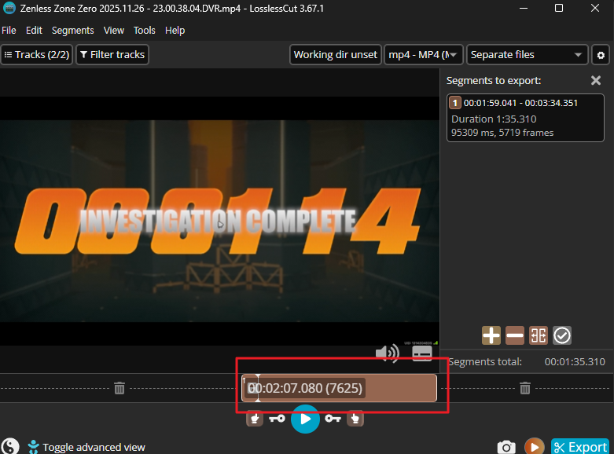Viewport: 614px width, 454px height.
Task: Play selected segments with orange play icon
Action: click(534, 446)
